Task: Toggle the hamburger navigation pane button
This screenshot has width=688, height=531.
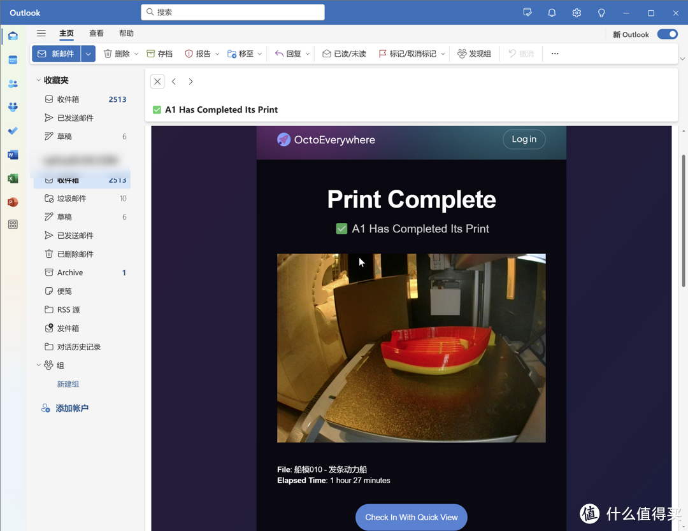Action: (41, 34)
